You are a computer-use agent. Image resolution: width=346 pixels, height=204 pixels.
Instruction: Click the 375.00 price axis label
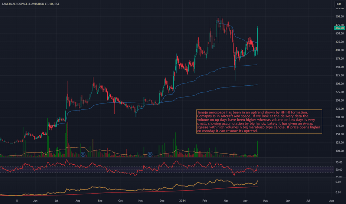340,59
